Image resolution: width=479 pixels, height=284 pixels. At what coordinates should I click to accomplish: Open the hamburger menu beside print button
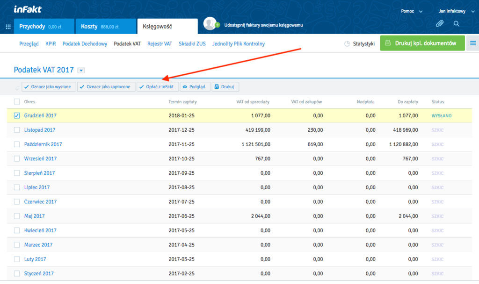(472, 43)
